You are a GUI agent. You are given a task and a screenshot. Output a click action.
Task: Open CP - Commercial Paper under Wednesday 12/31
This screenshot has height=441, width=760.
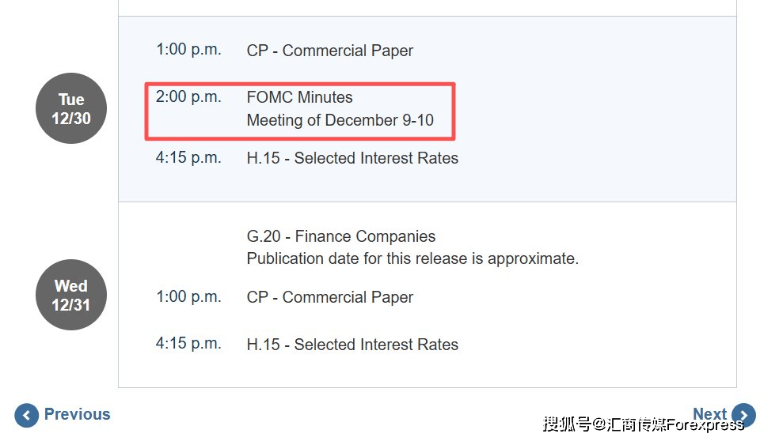pos(329,297)
